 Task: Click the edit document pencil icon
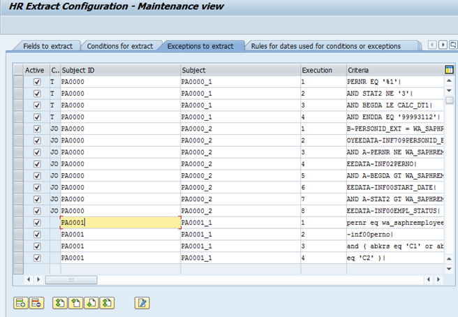[142, 303]
